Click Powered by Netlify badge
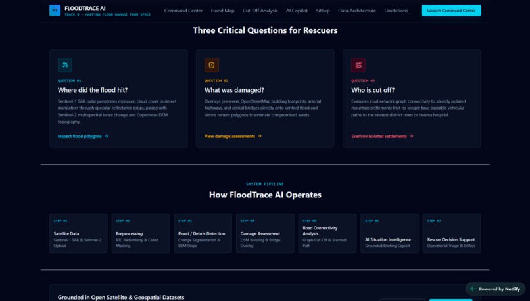Screen dimensions: 530x301 tap(495, 289)
